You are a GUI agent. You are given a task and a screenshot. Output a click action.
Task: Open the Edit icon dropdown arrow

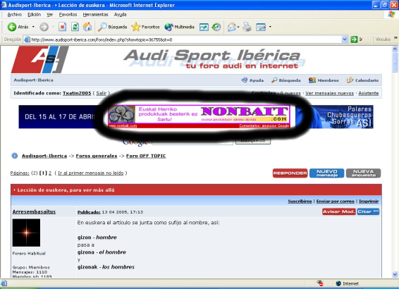(270, 27)
